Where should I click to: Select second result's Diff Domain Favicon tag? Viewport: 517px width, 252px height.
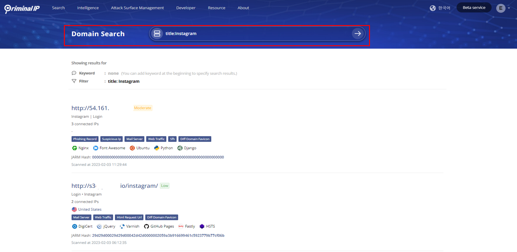coord(162,217)
